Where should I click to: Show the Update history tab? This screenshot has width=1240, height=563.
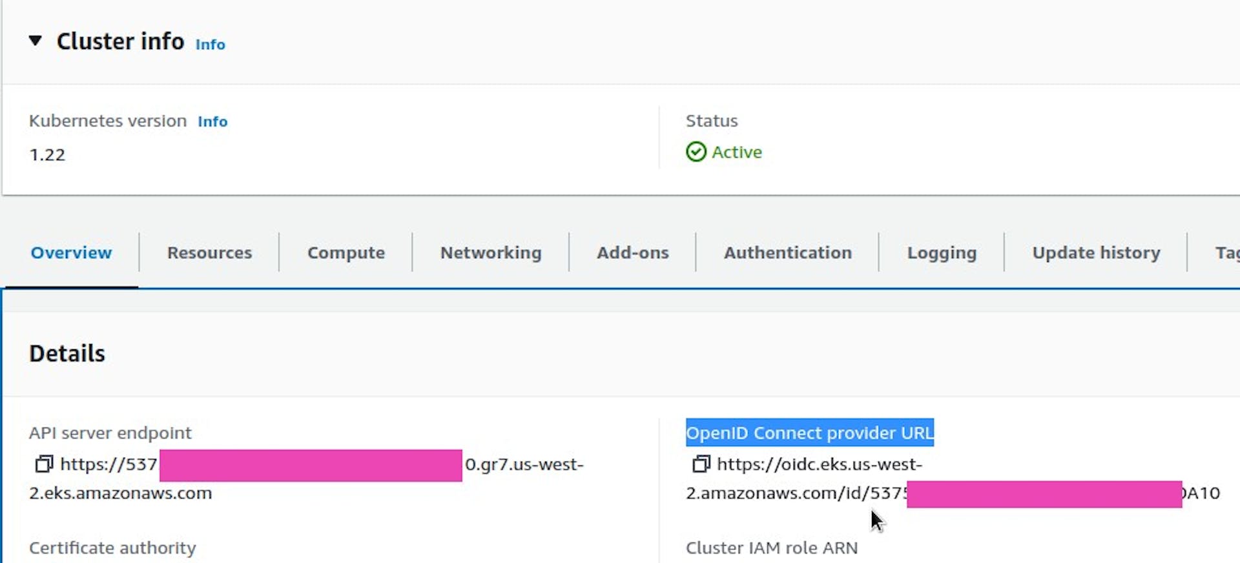pos(1096,252)
